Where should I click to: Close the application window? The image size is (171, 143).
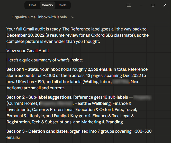point(165,5)
